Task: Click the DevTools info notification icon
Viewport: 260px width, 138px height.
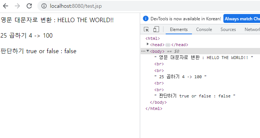Action: 146,18
